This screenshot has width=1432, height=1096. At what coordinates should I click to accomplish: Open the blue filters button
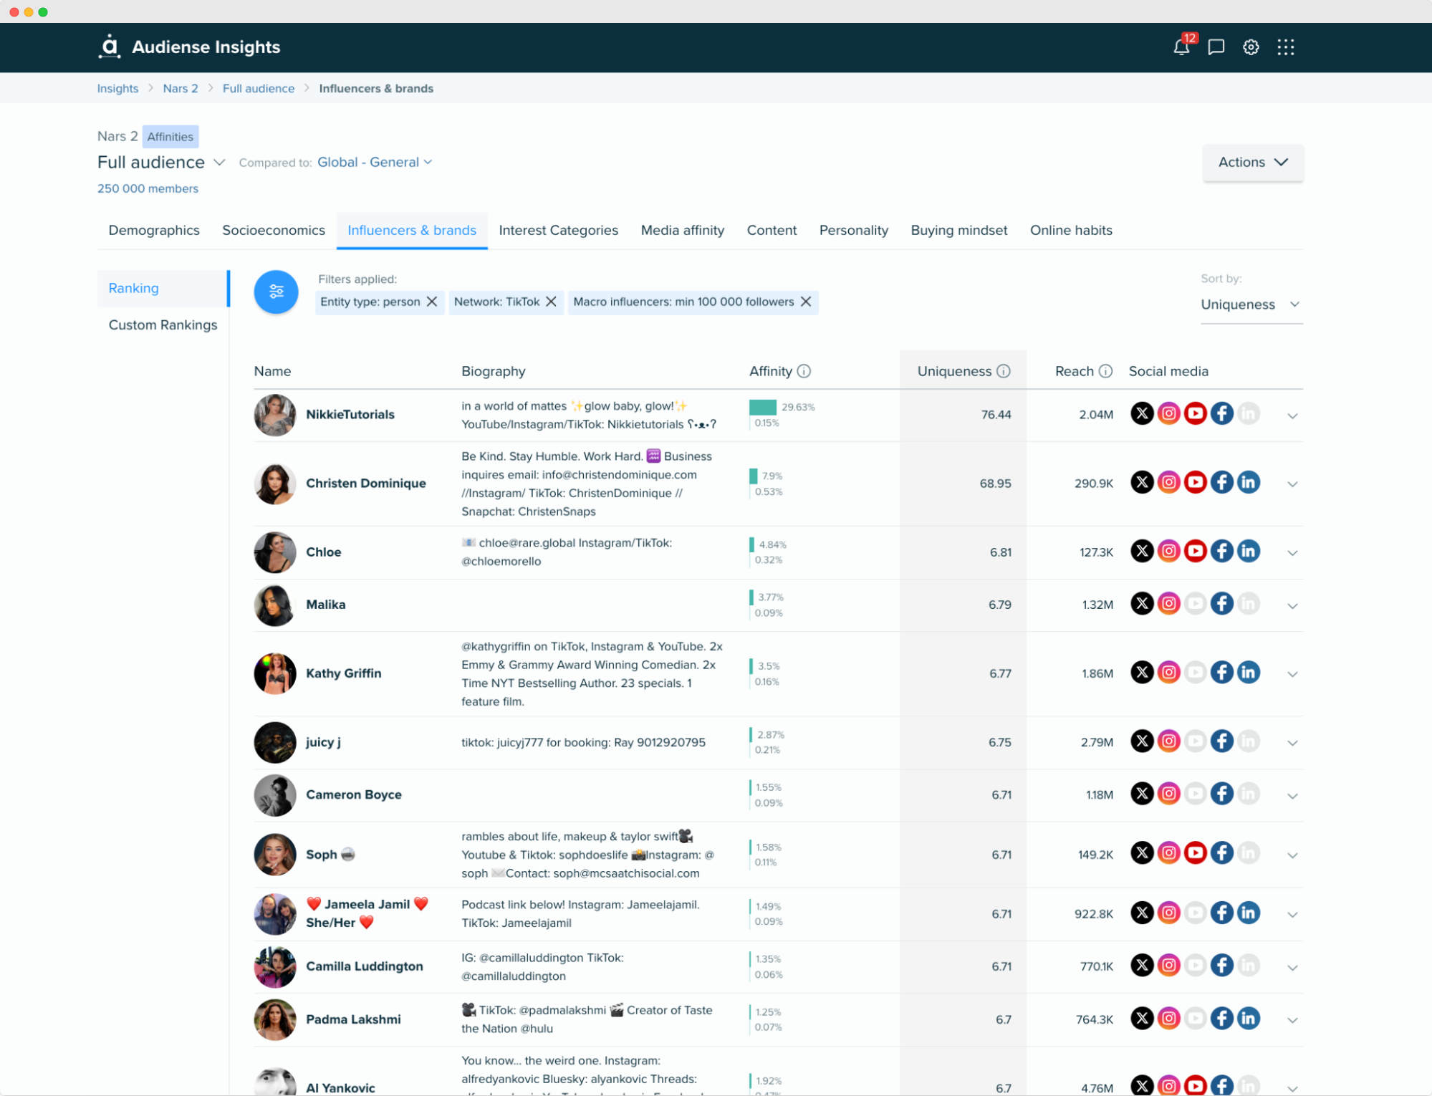(276, 292)
